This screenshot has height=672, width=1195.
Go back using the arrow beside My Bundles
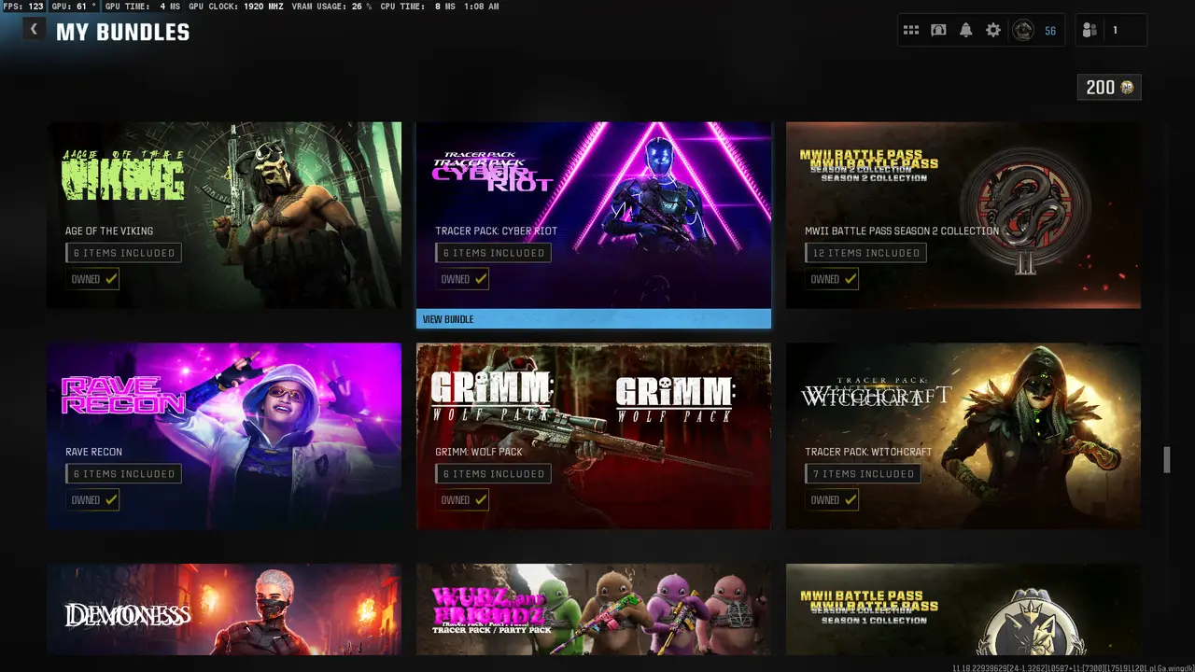pyautogui.click(x=34, y=29)
